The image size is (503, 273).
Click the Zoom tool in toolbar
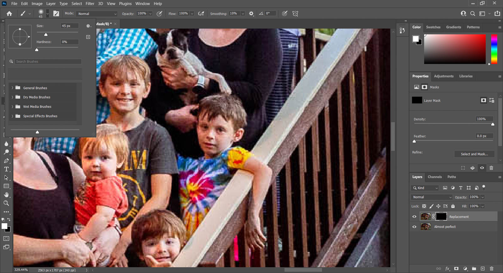click(6, 203)
